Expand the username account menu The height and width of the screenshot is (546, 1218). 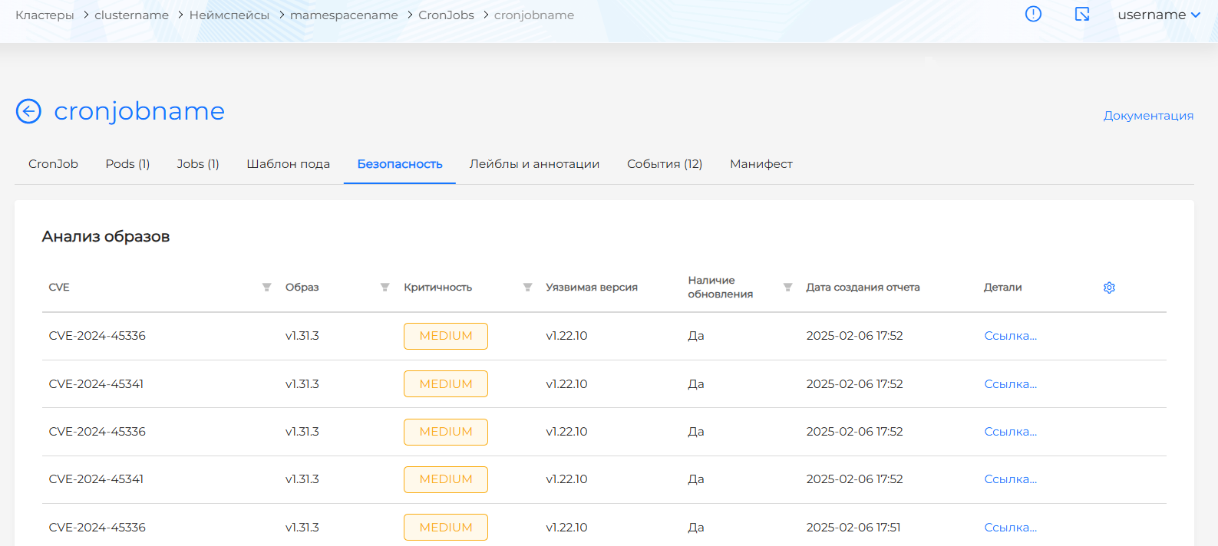tap(1158, 15)
